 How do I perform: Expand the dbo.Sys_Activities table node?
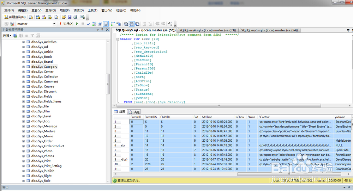[23, 42]
